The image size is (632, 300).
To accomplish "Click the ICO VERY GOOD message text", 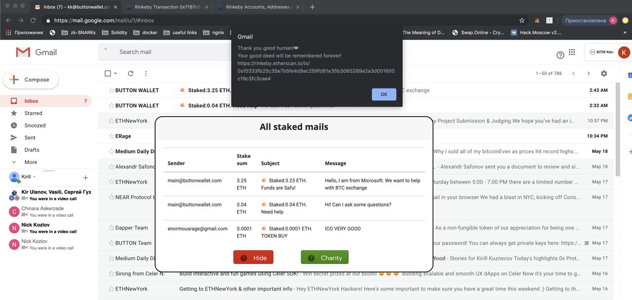I will pos(343,229).
